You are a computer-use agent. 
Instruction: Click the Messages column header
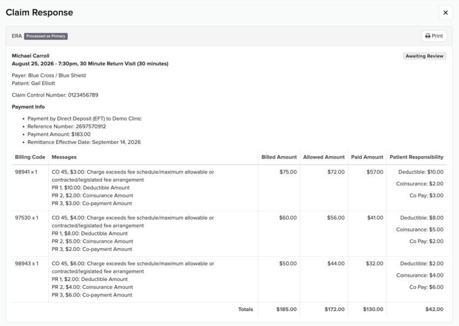click(x=64, y=157)
